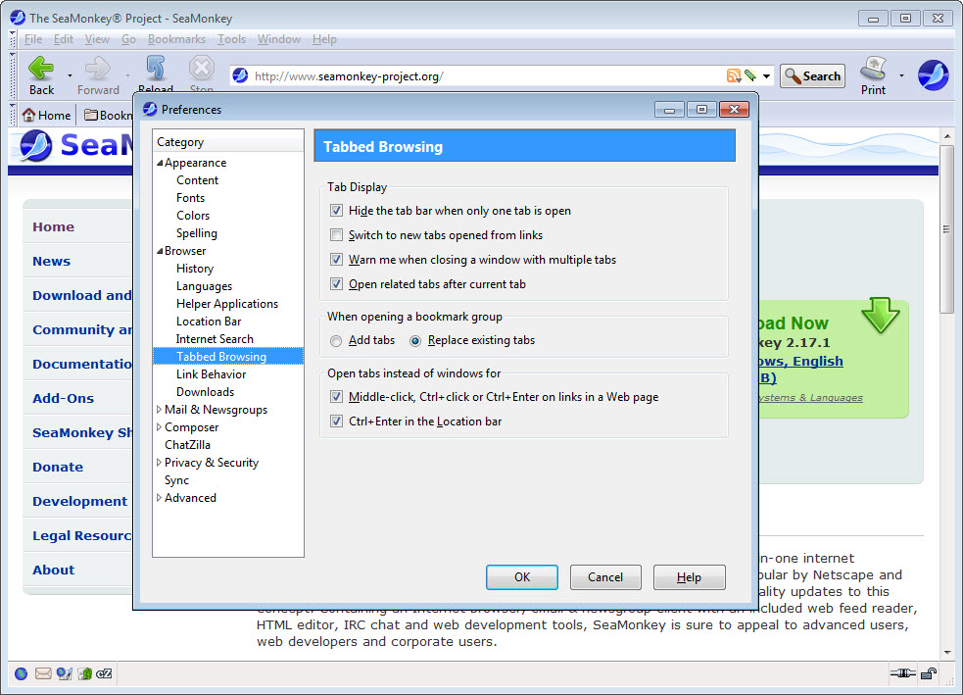Click the green Download Now arrow icon
The image size is (963, 695).
[x=880, y=315]
